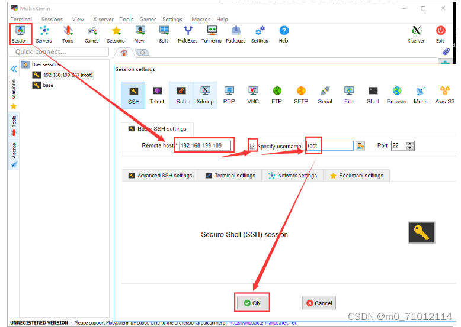461x327 pixels.
Task: Select the Serial session type
Action: [325, 95]
